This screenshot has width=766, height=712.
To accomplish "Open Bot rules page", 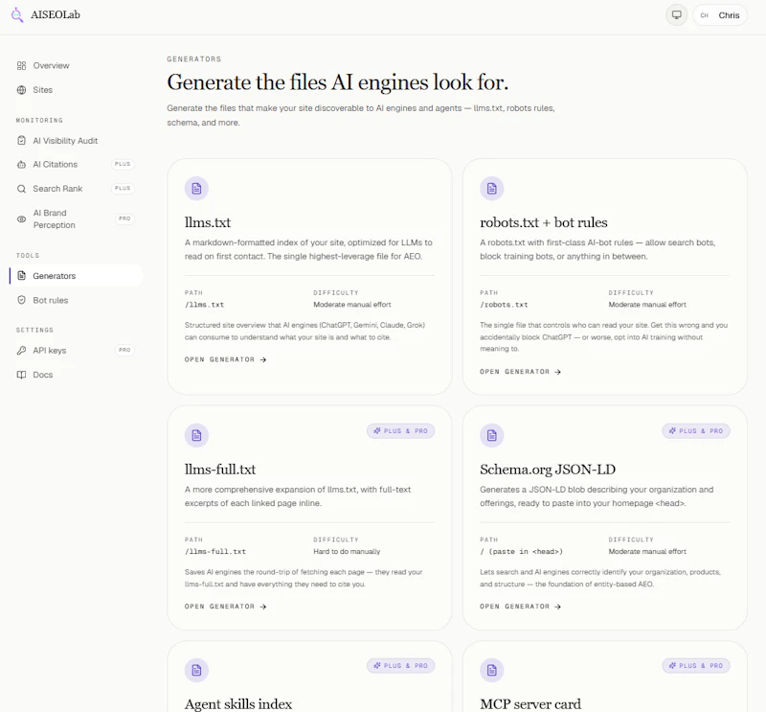I will (76, 300).
